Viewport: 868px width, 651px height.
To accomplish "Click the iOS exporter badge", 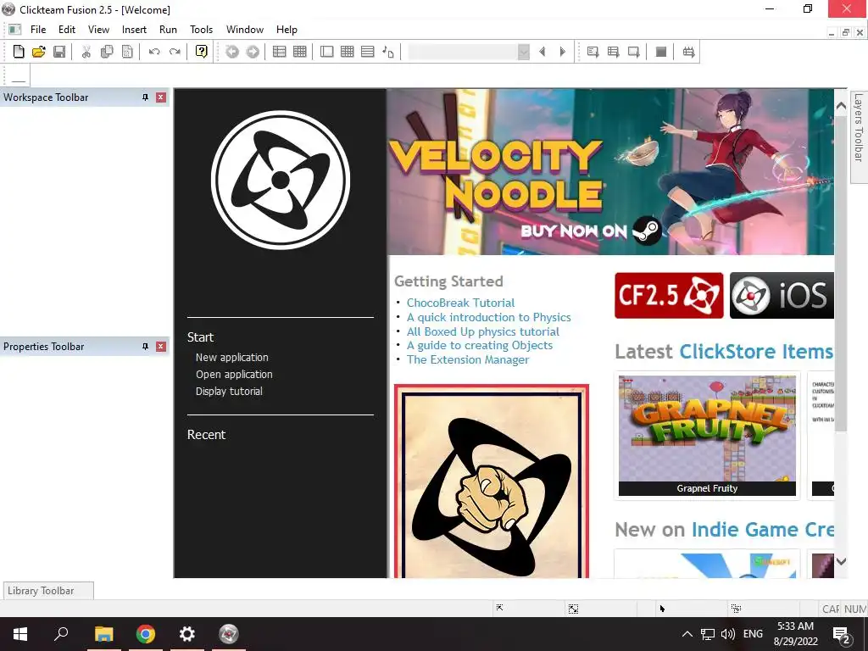I will tap(782, 295).
